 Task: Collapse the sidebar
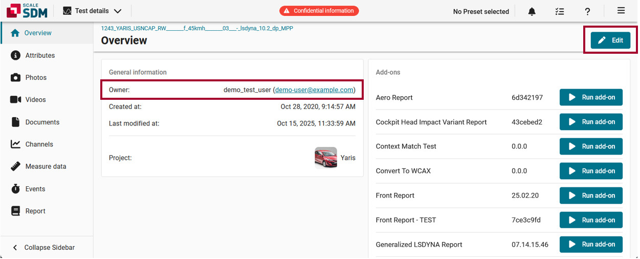[44, 248]
